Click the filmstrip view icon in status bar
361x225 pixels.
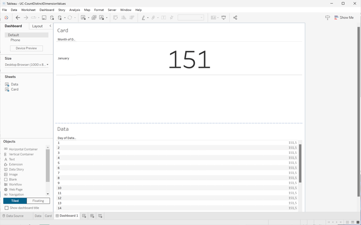[352, 222]
